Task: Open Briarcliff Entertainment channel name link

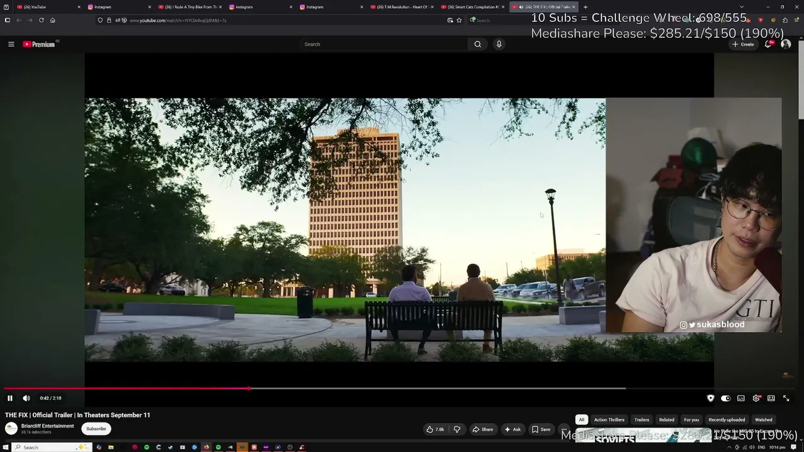Action: 48,426
